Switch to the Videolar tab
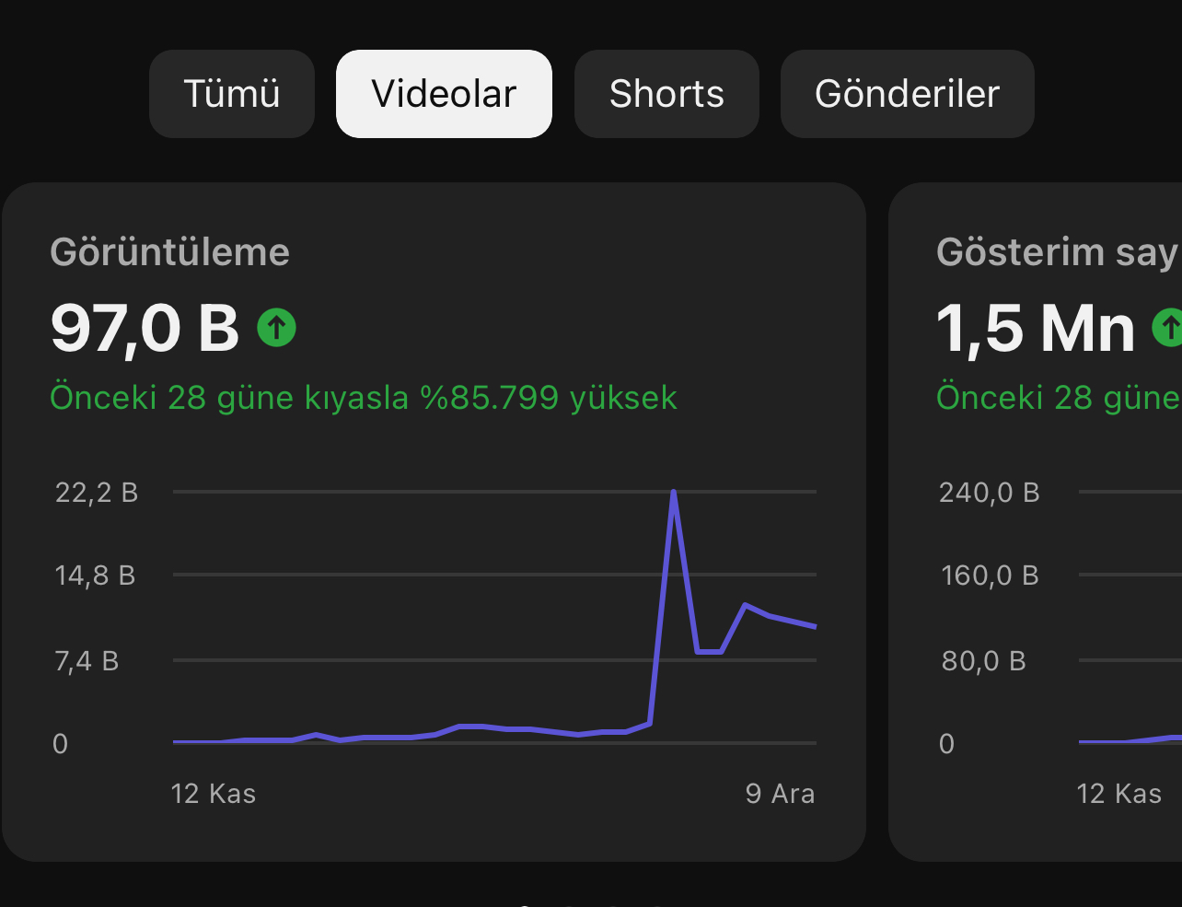1182x907 pixels. tap(444, 94)
